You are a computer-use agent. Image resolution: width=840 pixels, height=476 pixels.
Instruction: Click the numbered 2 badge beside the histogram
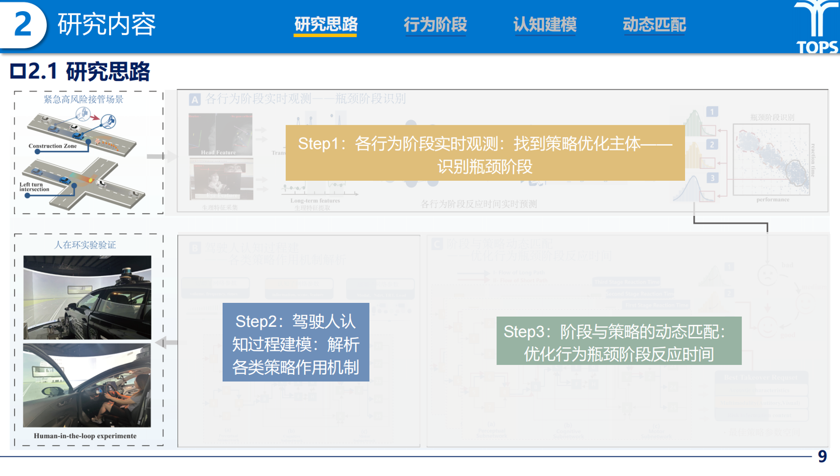pyautogui.click(x=712, y=145)
